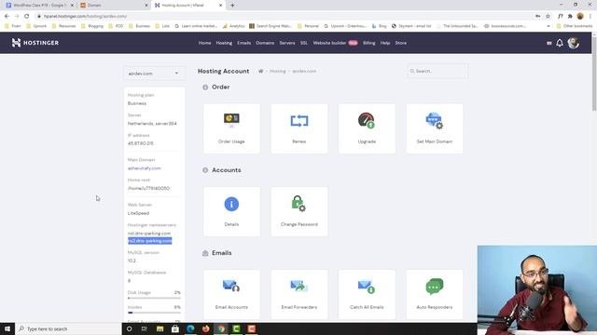The width and height of the screenshot is (597, 335).
Task: Open Windows Start menu
Action: click(7, 328)
